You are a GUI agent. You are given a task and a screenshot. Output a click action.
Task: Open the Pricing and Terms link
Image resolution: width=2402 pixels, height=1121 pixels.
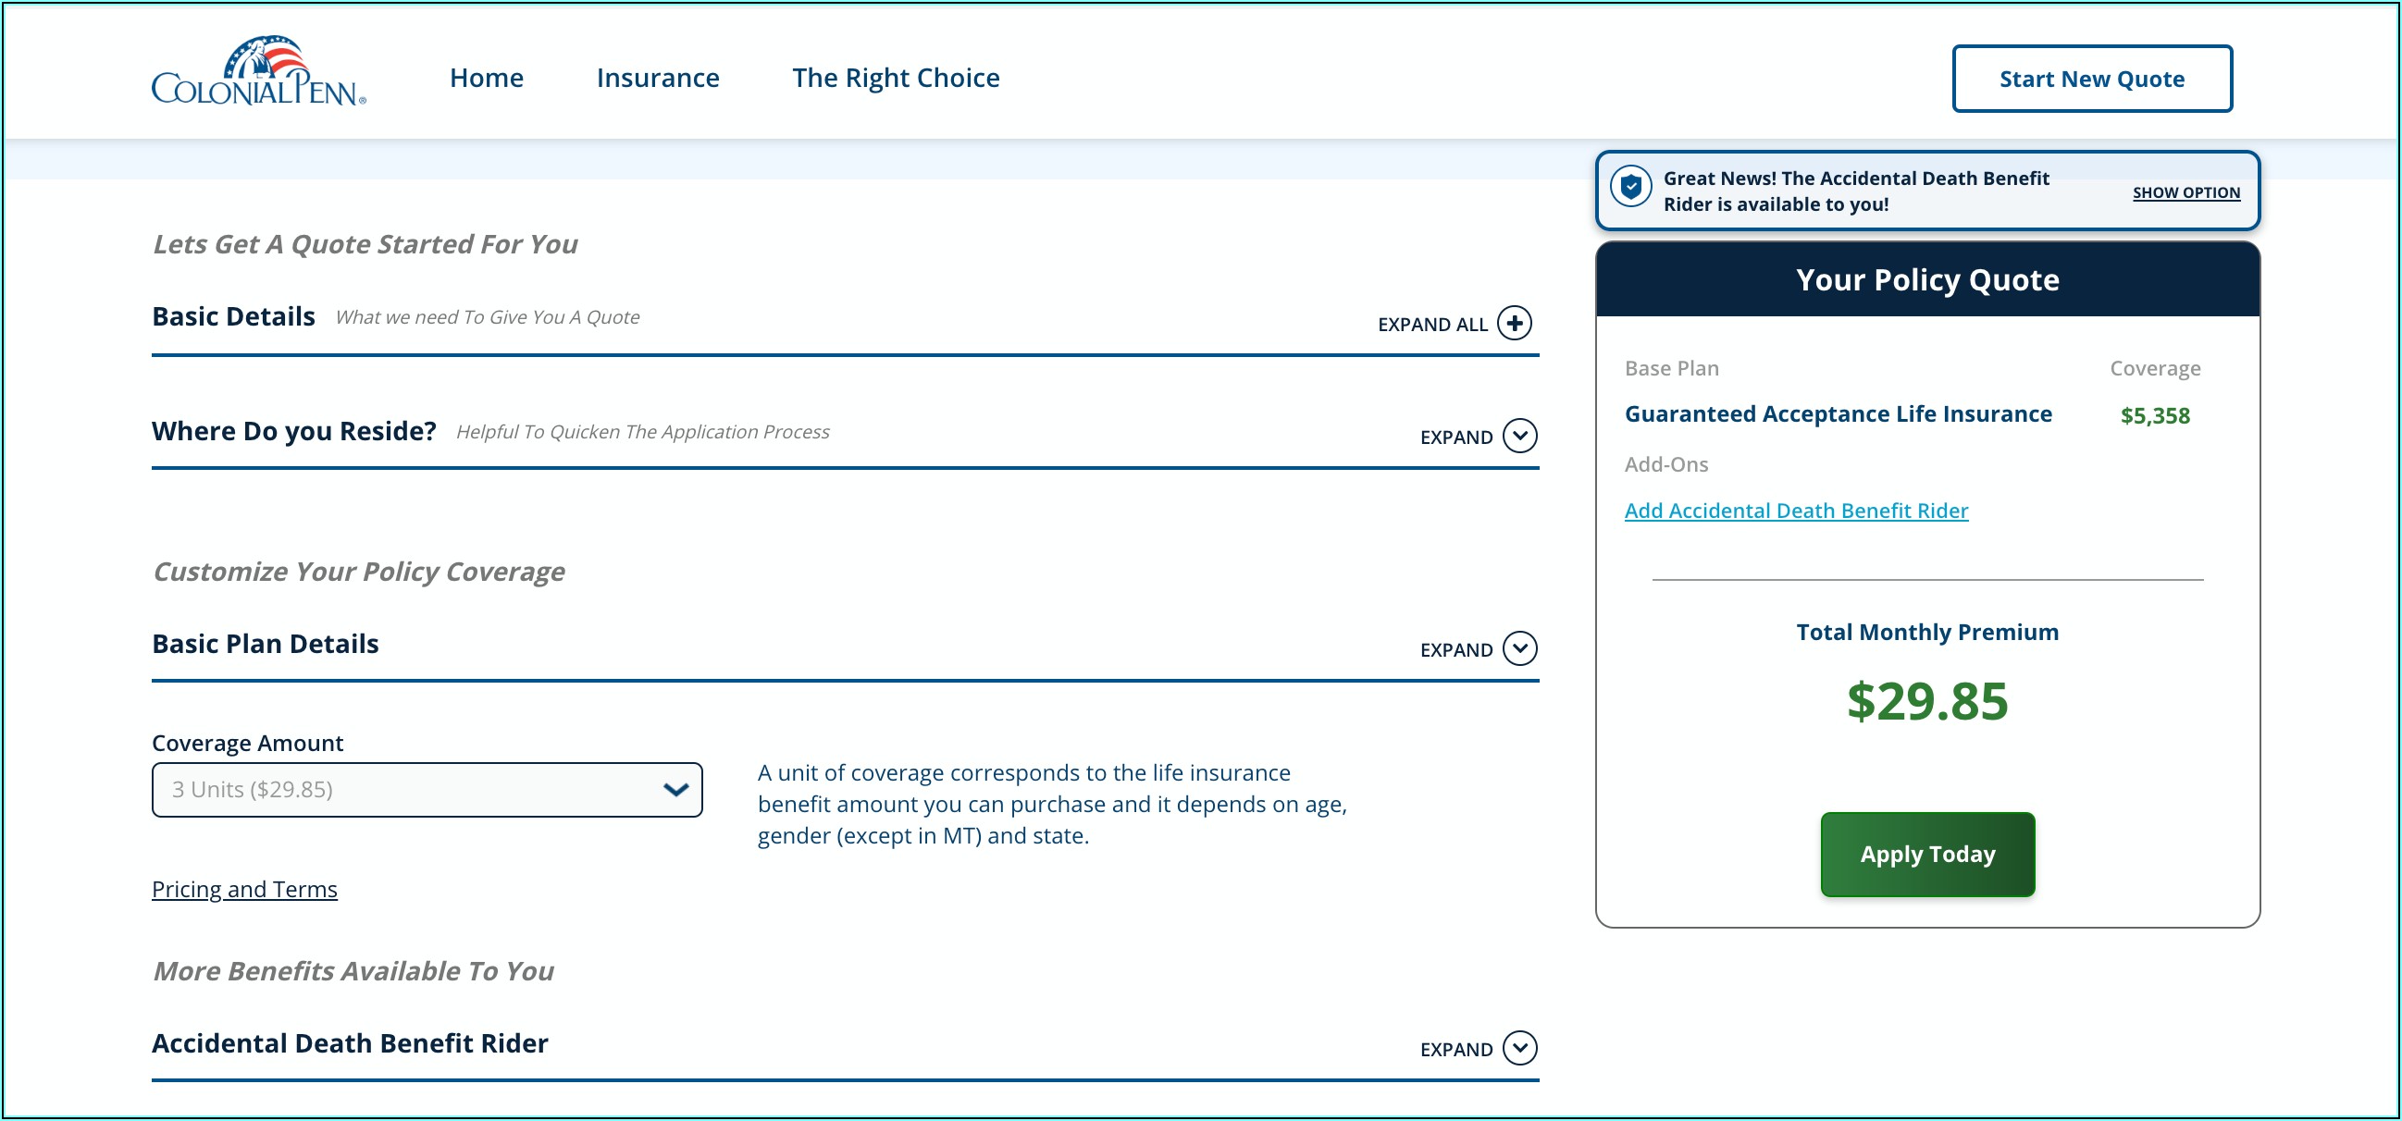pos(244,890)
